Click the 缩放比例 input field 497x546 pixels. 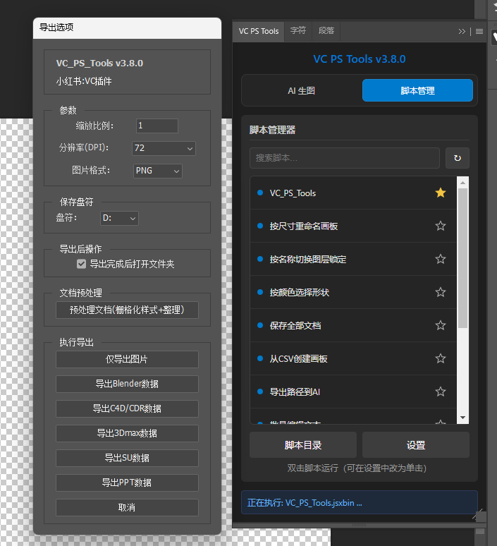click(x=157, y=126)
